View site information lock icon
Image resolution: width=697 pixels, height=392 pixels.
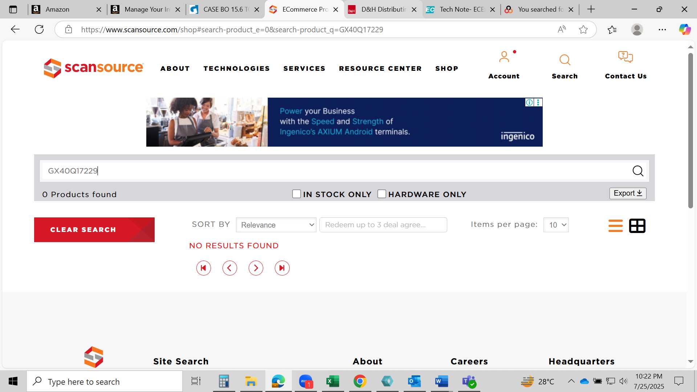[x=69, y=29]
